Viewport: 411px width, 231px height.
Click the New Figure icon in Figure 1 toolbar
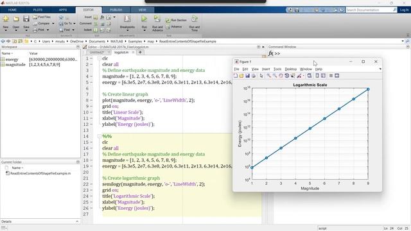[236, 76]
